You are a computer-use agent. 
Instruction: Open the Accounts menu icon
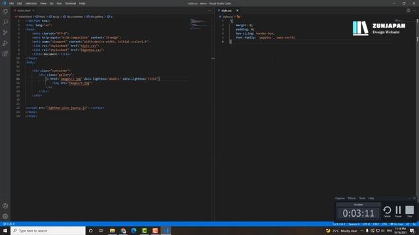[5, 206]
